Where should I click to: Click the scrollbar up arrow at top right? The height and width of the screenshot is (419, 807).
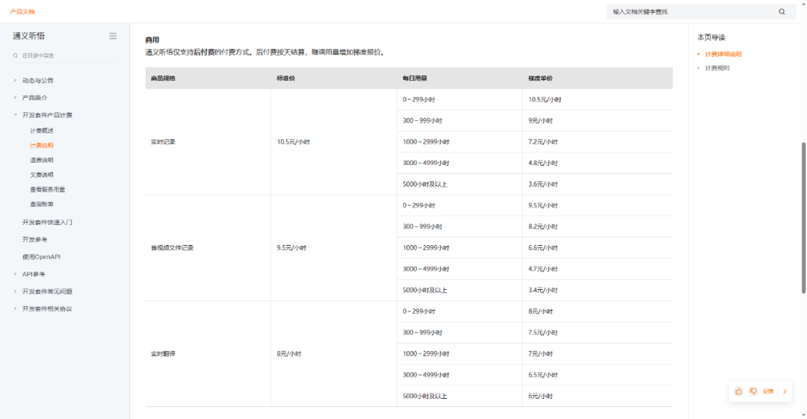[x=803, y=3]
